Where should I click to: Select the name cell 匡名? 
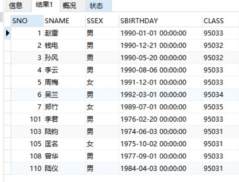tap(64, 144)
